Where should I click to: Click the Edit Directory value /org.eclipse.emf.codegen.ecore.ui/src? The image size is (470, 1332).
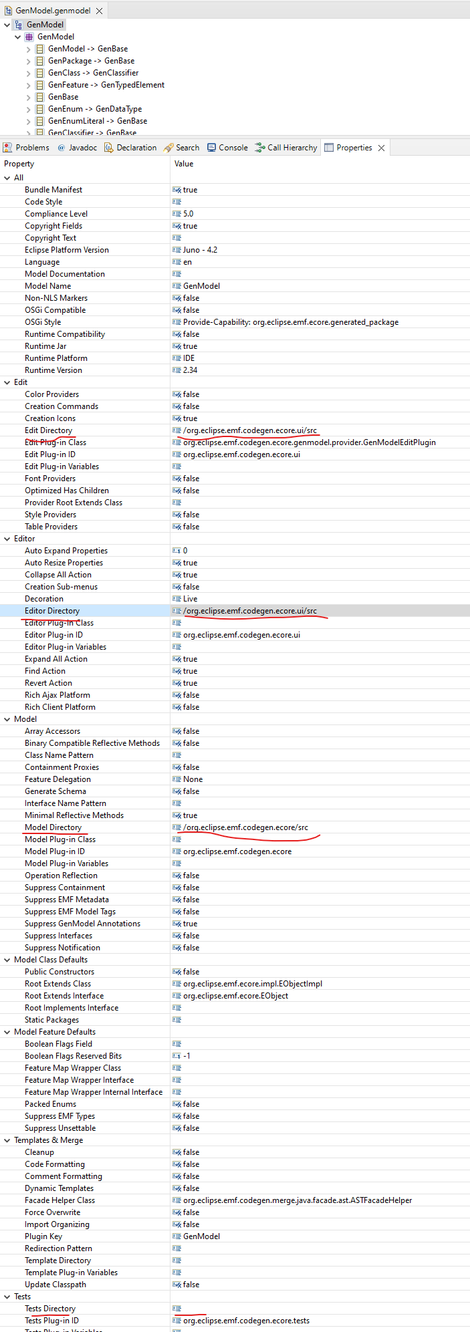[250, 430]
